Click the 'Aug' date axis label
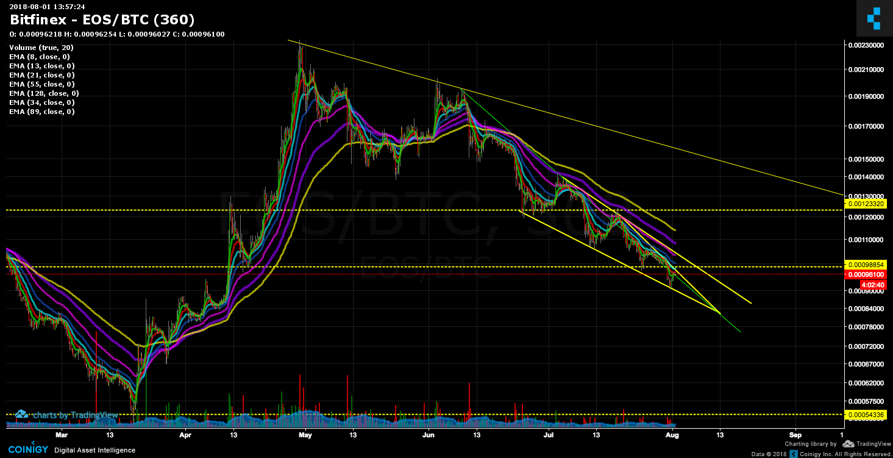The width and height of the screenshot is (893, 458). tap(672, 435)
